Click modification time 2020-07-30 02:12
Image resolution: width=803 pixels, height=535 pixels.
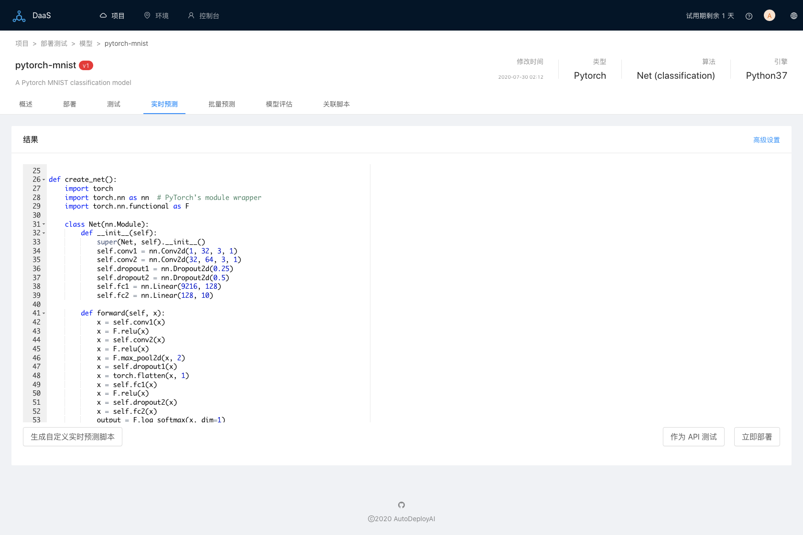[521, 77]
